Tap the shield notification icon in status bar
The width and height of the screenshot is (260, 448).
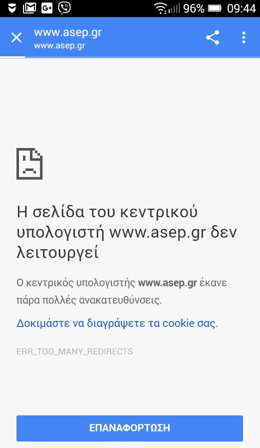point(11,8)
